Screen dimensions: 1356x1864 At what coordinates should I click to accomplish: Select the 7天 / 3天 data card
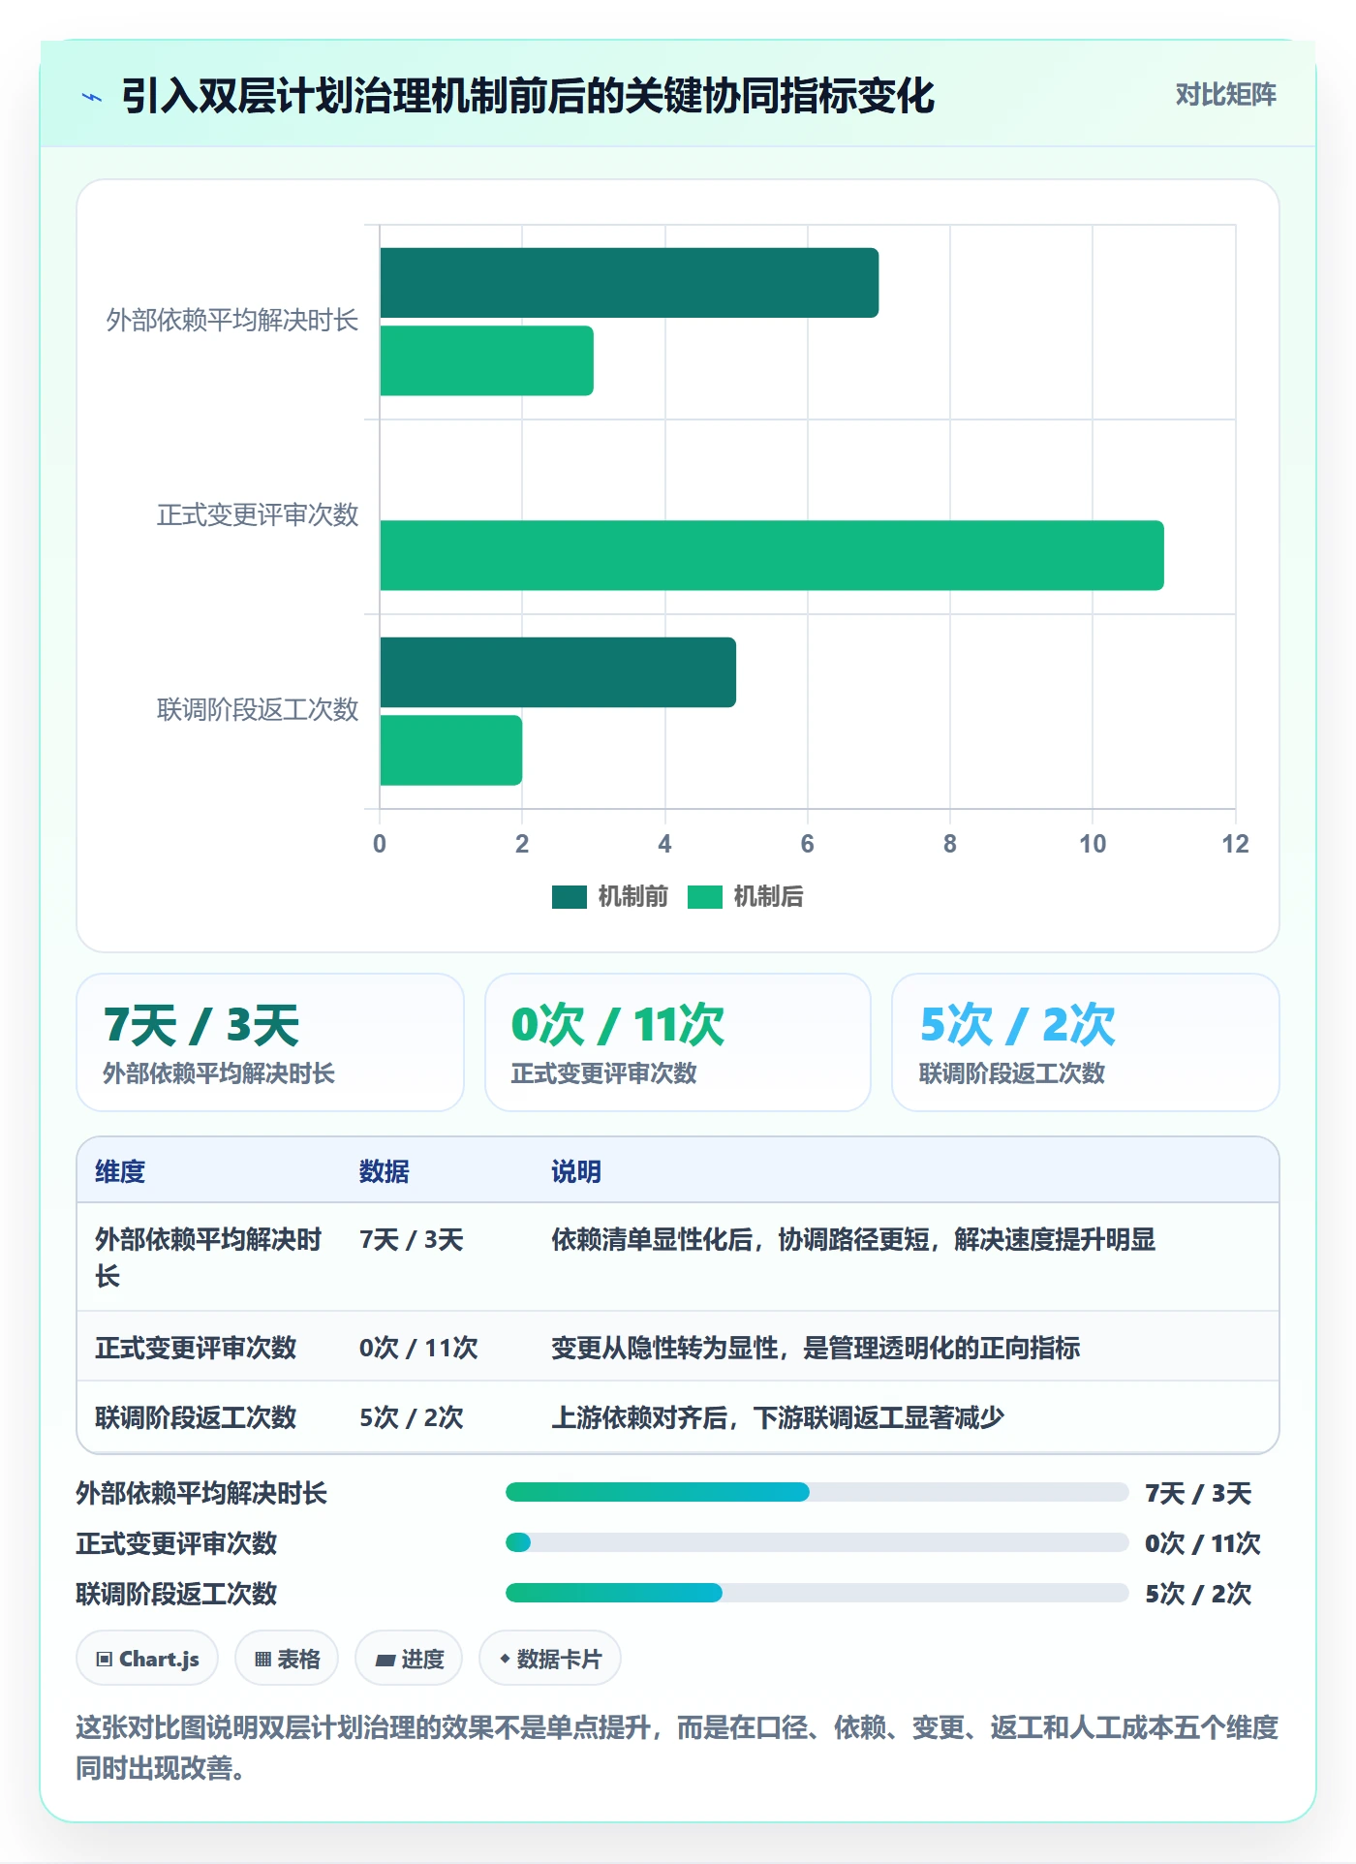tap(270, 1042)
